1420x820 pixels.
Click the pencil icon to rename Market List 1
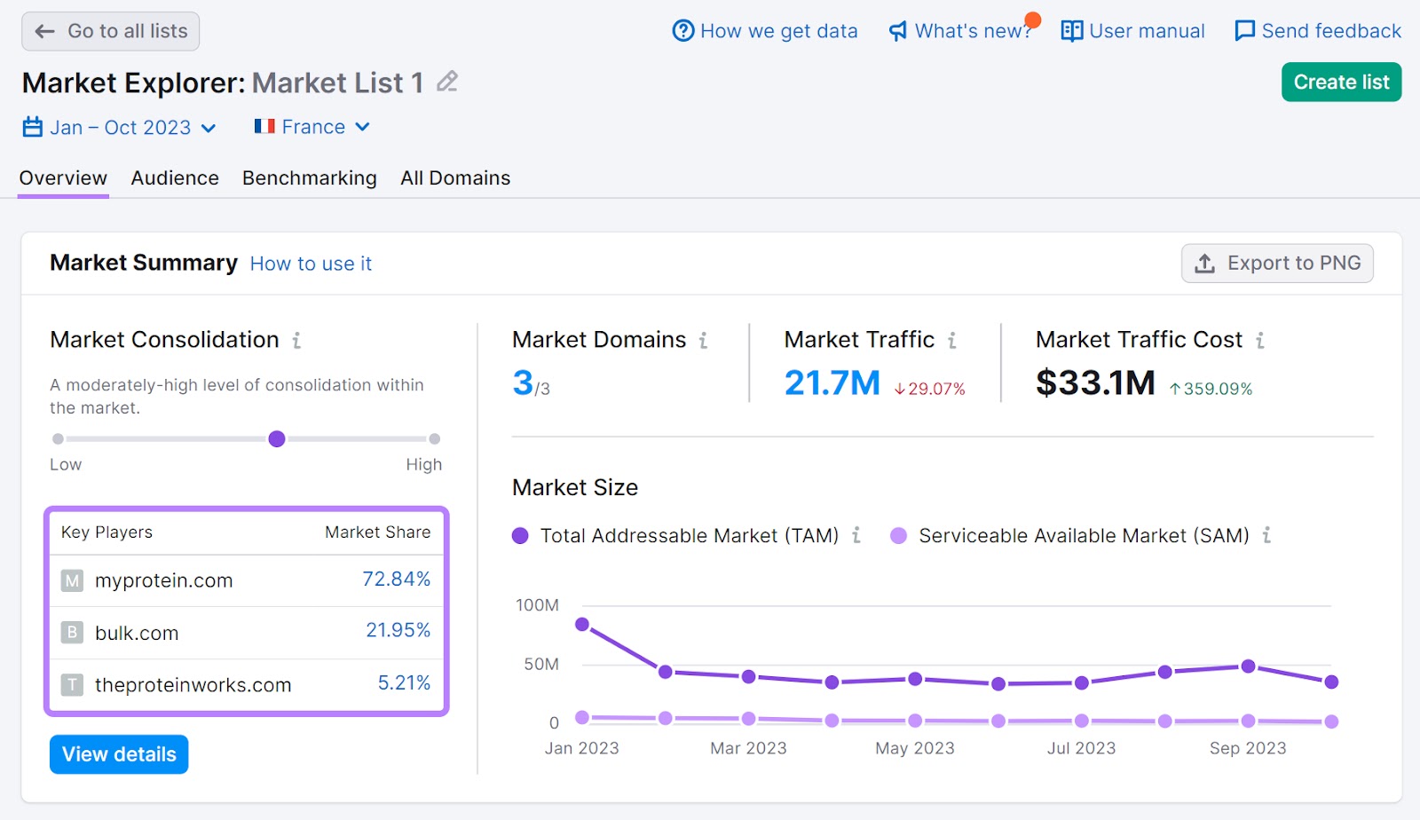(x=447, y=82)
